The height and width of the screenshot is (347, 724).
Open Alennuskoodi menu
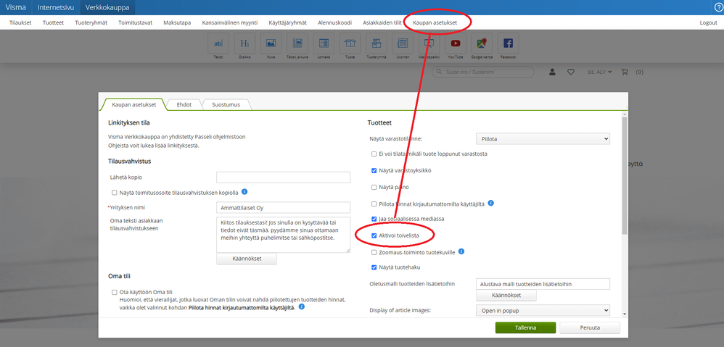334,22
